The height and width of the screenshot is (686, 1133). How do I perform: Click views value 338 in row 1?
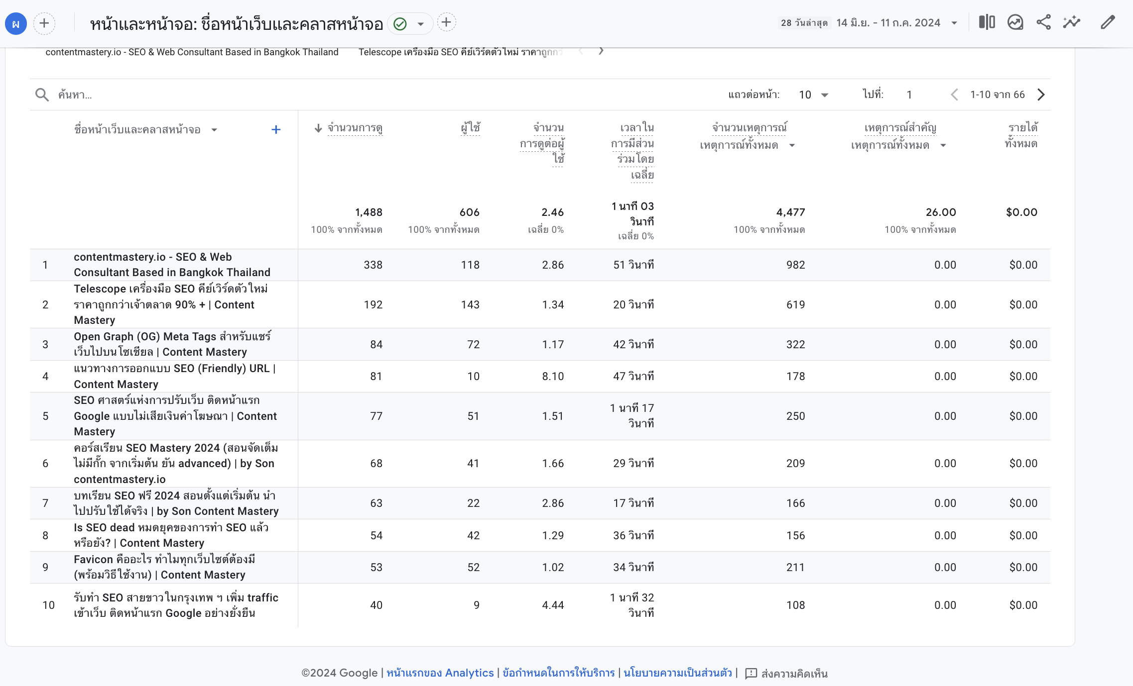point(373,265)
